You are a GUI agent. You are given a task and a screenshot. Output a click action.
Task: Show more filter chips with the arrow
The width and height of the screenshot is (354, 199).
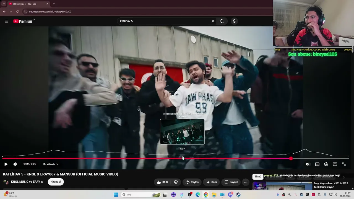coord(344,177)
